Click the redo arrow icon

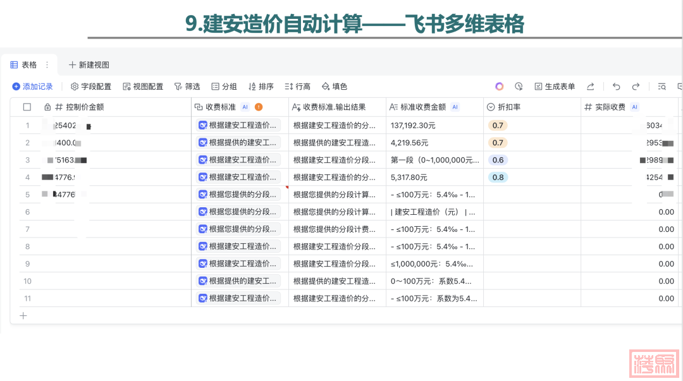point(636,87)
